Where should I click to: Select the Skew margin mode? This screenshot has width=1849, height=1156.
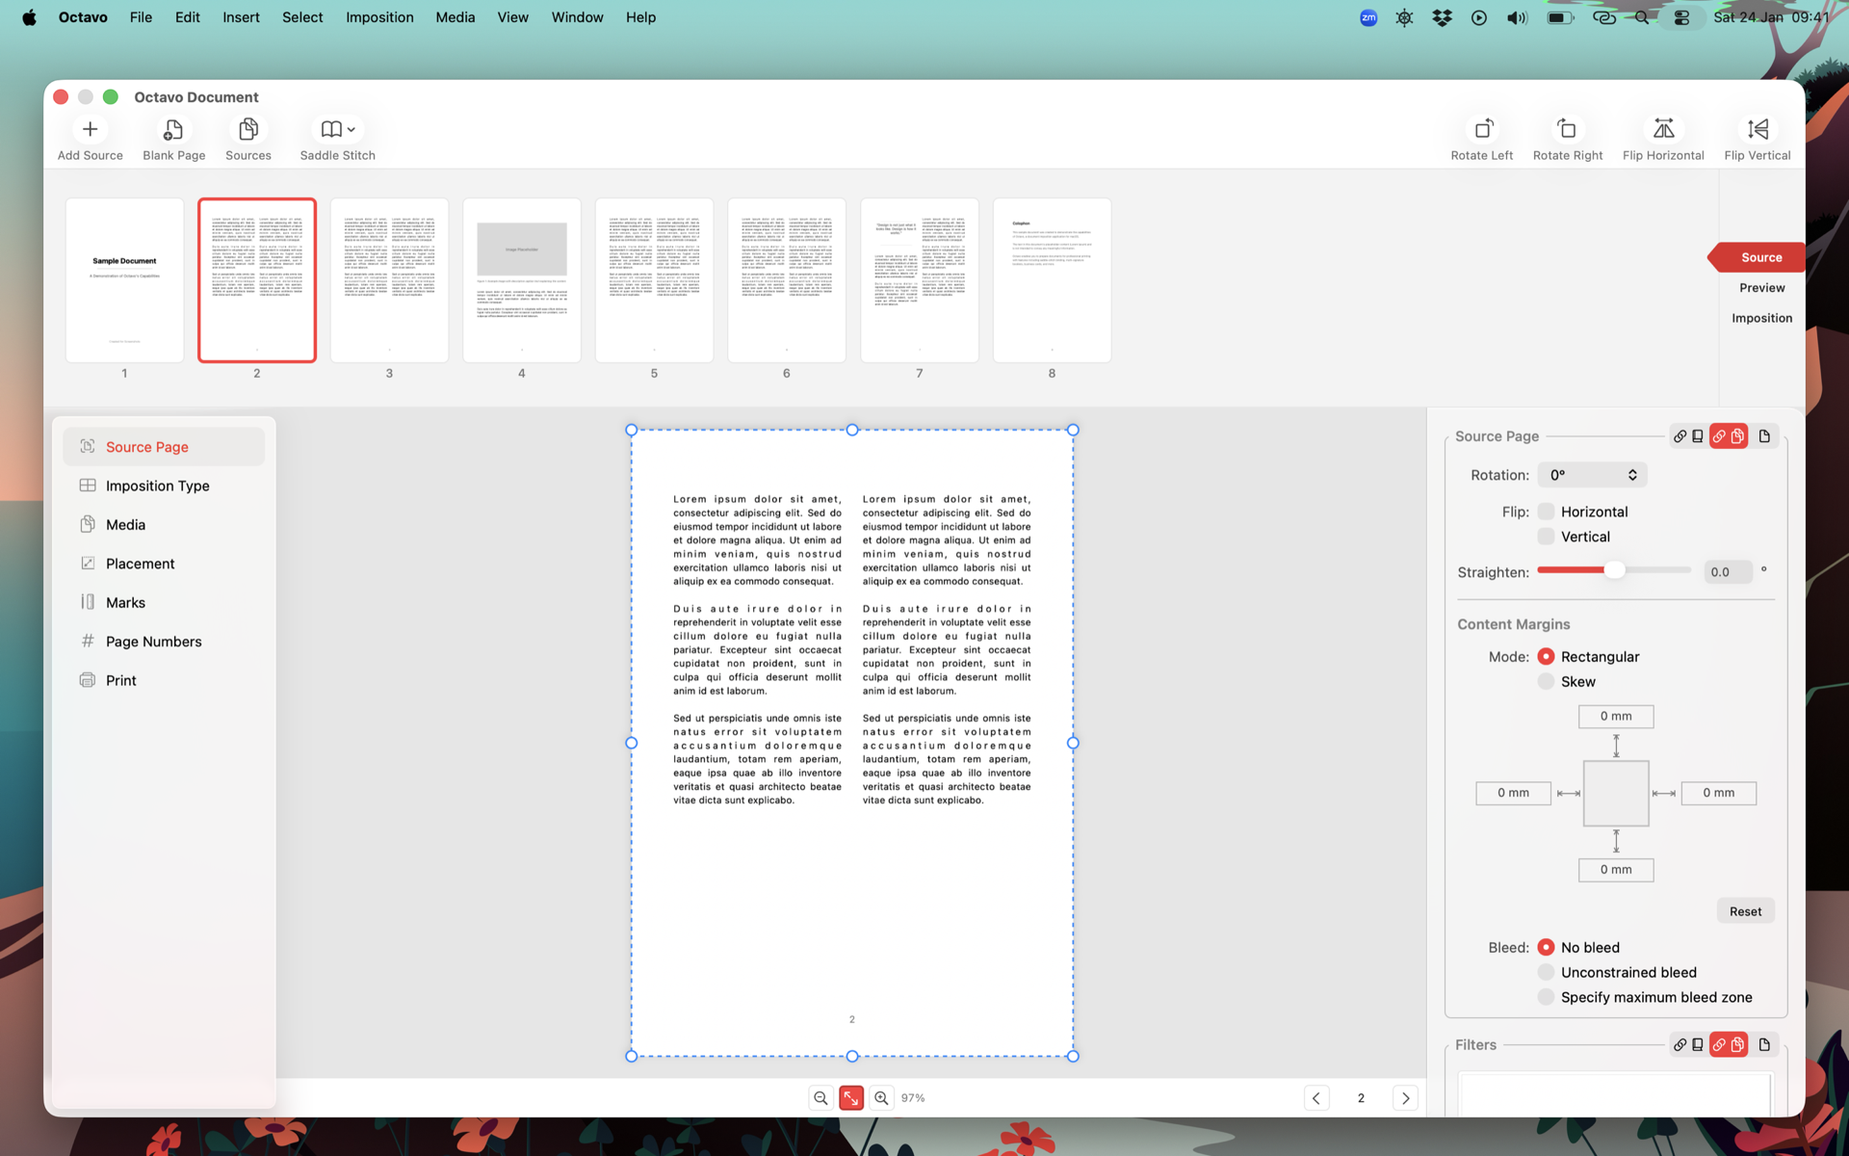(1546, 681)
